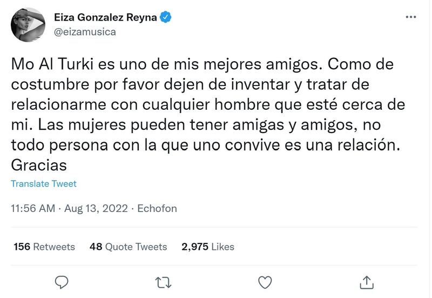The width and height of the screenshot is (432, 298).
Task: Show the 48 Quote Tweets
Action: [x=129, y=247]
